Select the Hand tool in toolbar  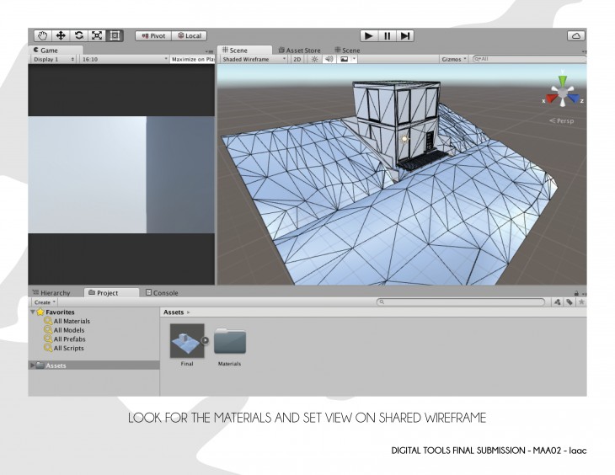(42, 35)
